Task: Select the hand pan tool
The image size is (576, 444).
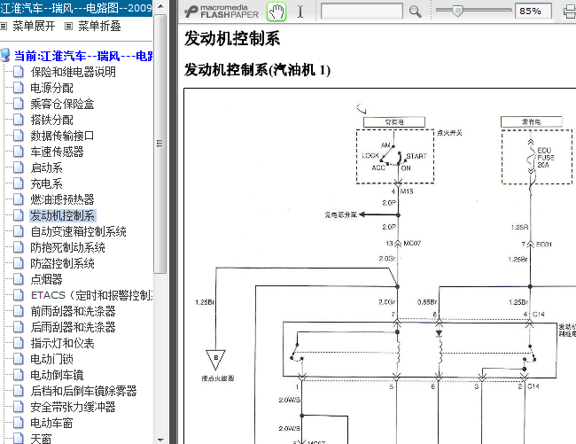Action: click(x=276, y=12)
